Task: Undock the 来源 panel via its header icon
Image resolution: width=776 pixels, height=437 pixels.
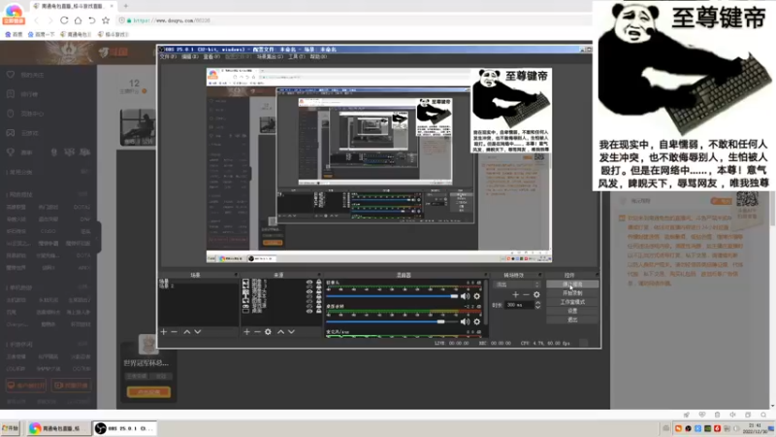Action: coord(319,275)
